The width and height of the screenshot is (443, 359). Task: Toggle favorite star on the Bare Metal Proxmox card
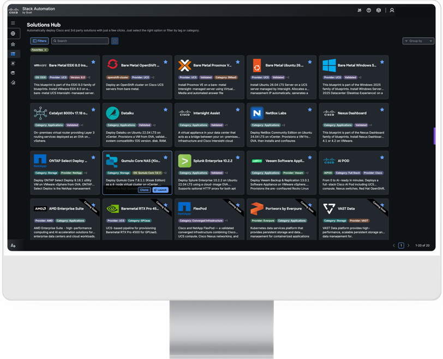pos(238,62)
